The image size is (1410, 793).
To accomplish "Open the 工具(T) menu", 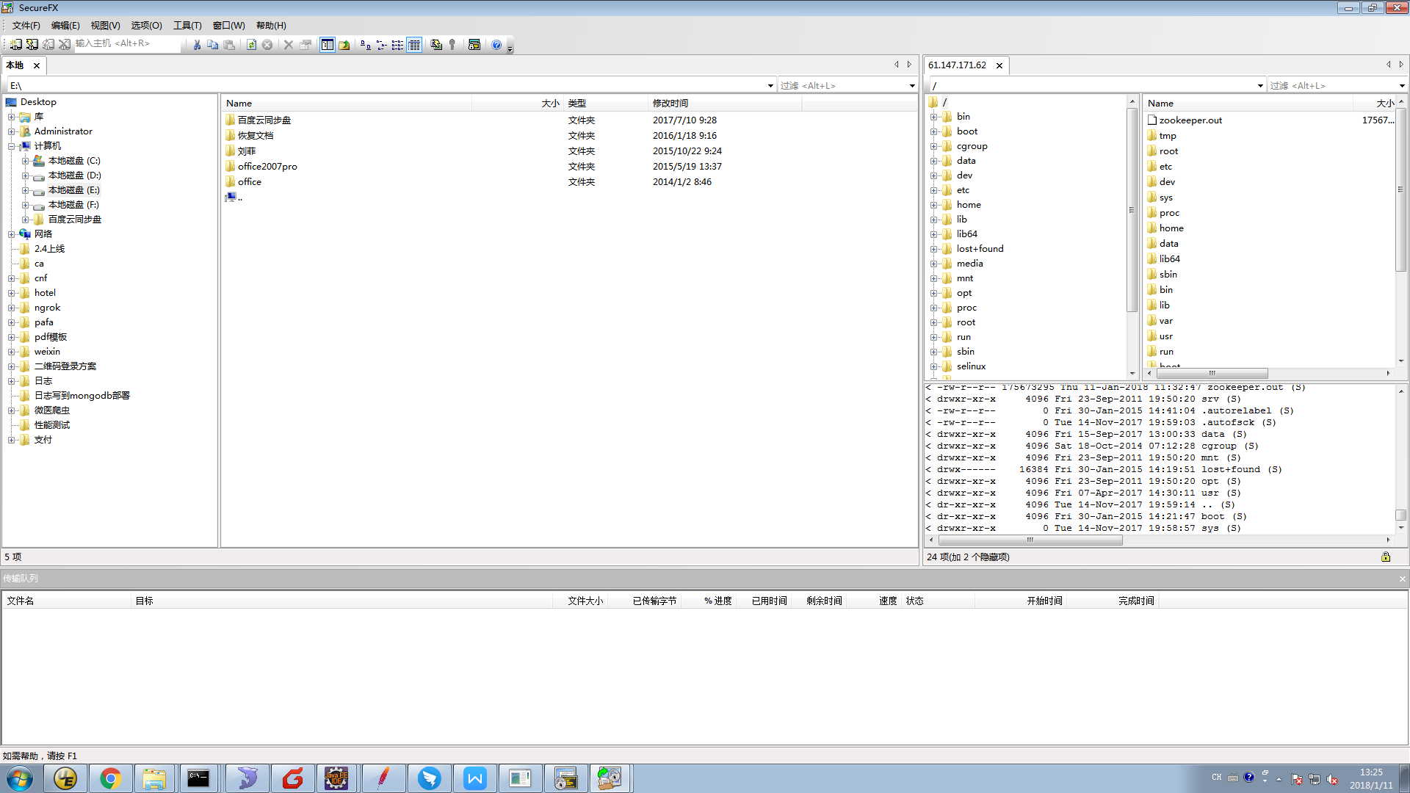I will 187,25.
